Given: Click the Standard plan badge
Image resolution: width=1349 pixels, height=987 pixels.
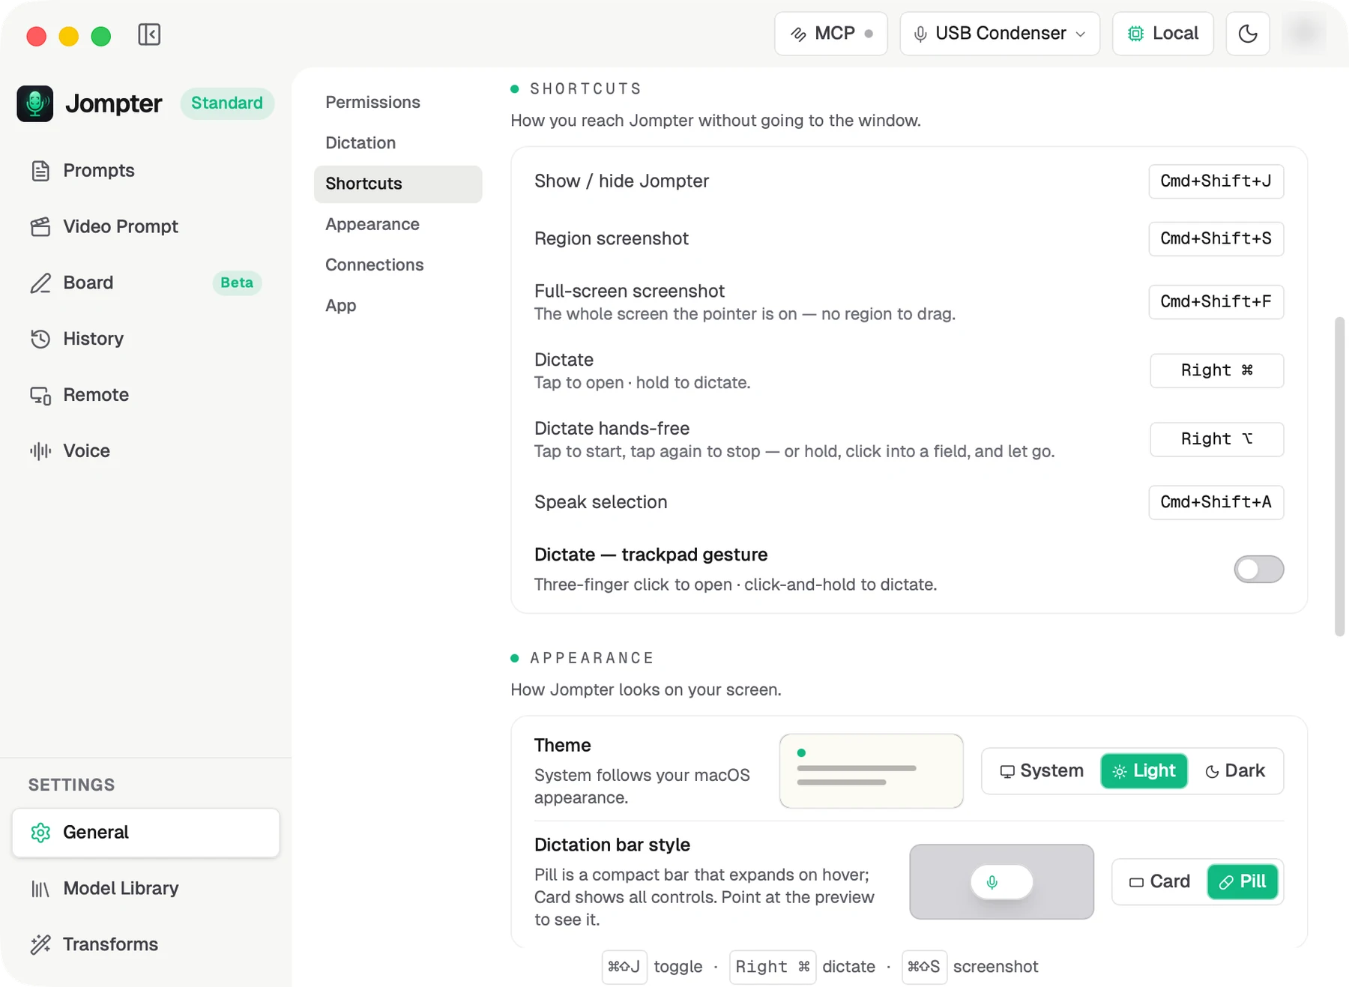Looking at the screenshot, I should pyautogui.click(x=227, y=103).
